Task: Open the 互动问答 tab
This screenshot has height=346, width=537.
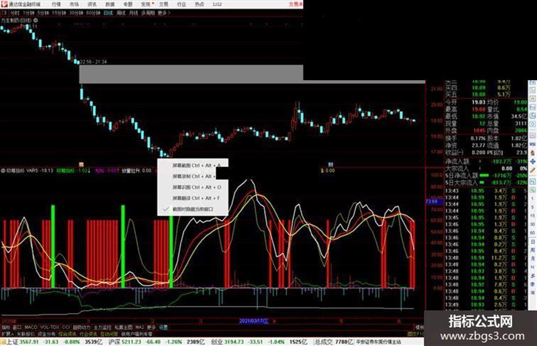Action: click(109, 334)
